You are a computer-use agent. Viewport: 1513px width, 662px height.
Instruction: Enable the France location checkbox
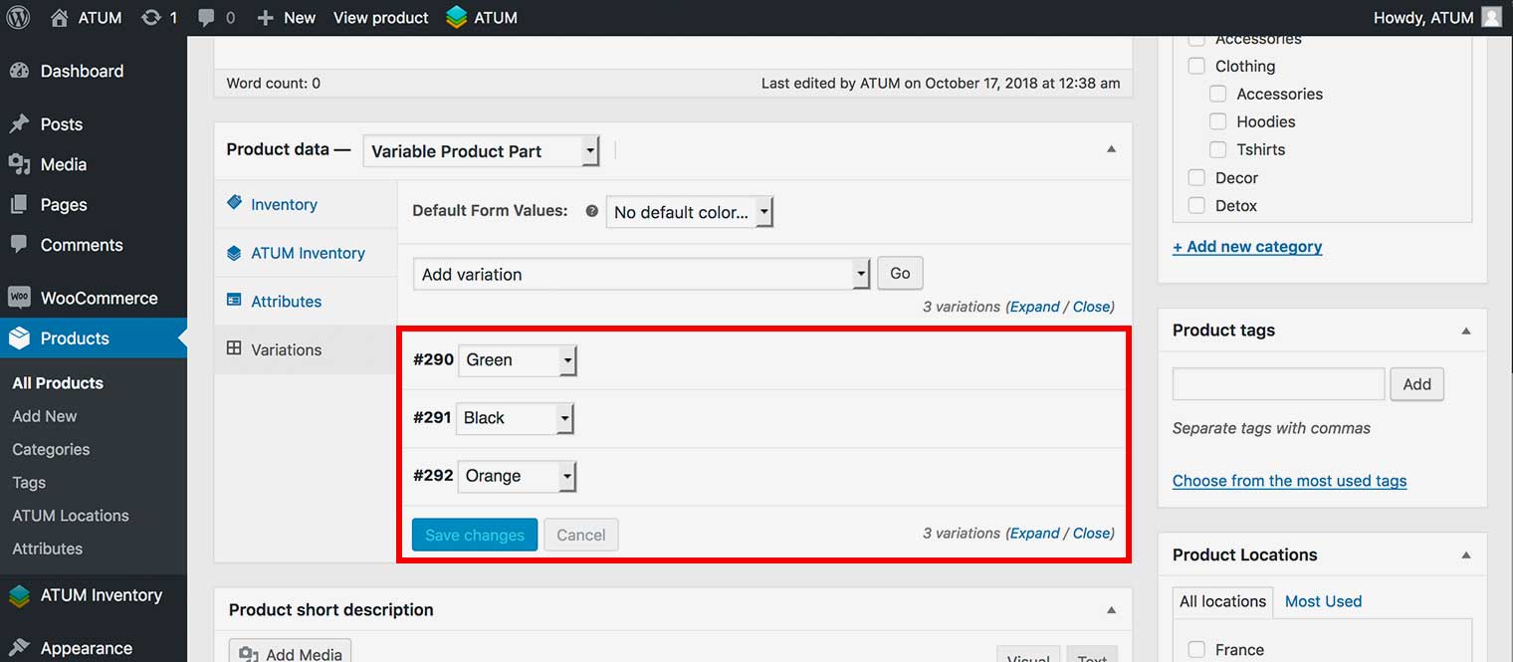click(x=1196, y=649)
